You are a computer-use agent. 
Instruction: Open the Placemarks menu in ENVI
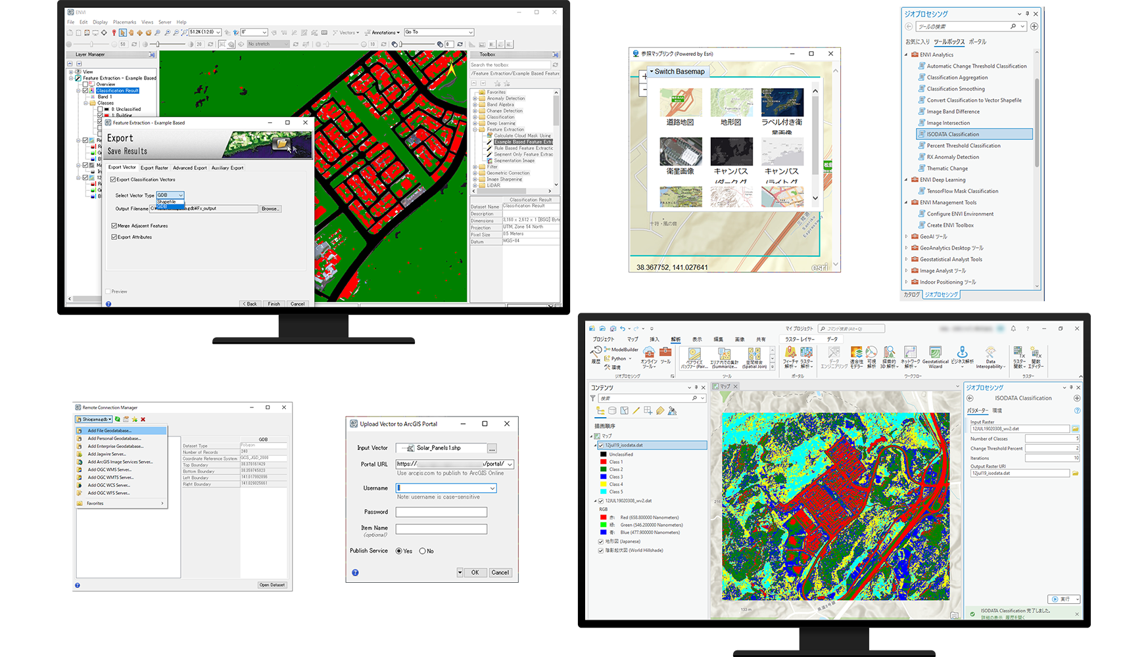point(124,22)
